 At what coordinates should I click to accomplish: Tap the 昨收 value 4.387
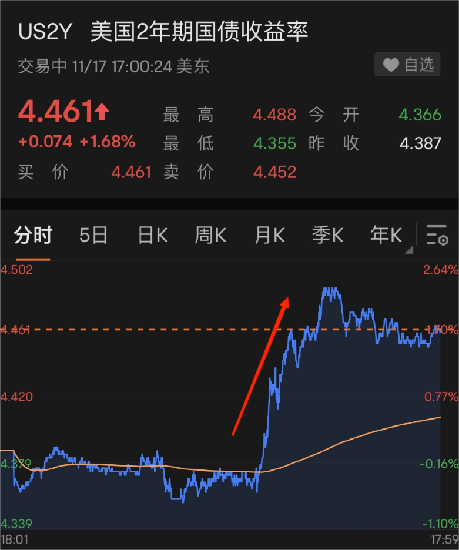click(420, 143)
